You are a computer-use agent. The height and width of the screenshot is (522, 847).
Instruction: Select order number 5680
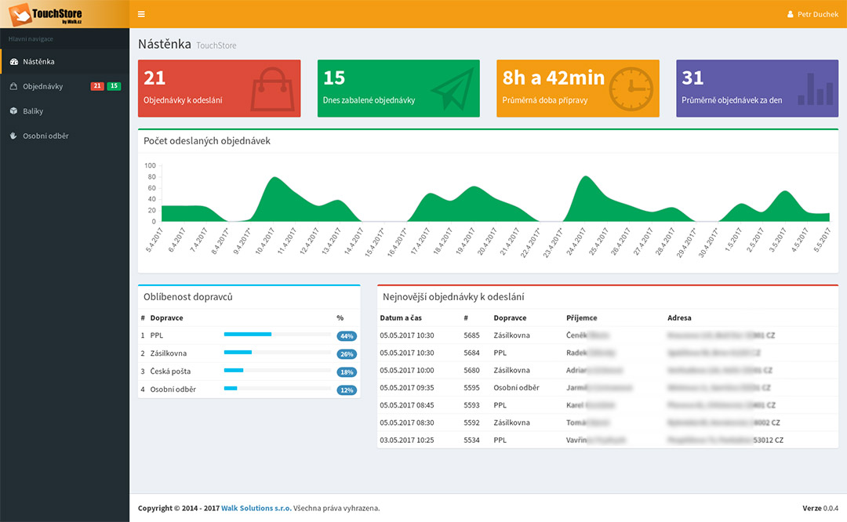[x=471, y=370]
